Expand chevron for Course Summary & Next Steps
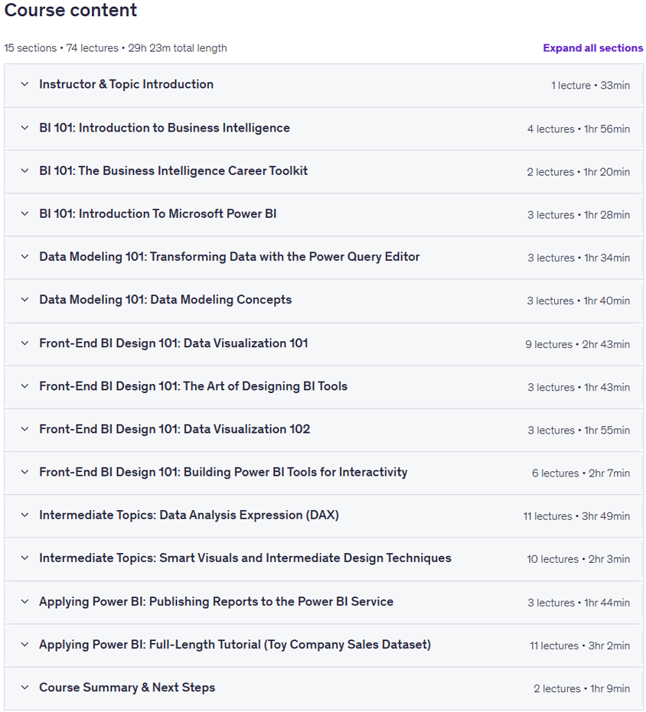Image resolution: width=646 pixels, height=712 pixels. tap(25, 687)
